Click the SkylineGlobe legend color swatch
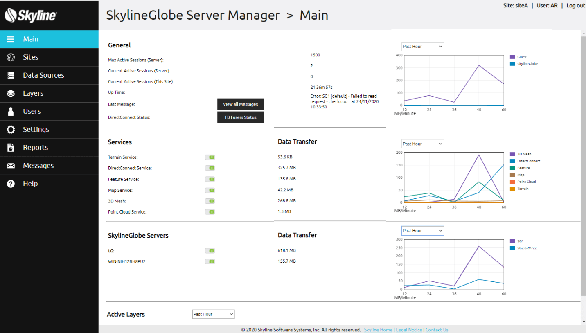586x333 pixels. coord(512,64)
